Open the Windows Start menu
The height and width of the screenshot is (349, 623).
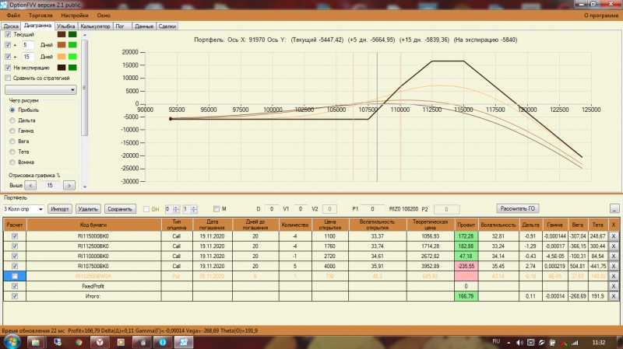click(11, 342)
